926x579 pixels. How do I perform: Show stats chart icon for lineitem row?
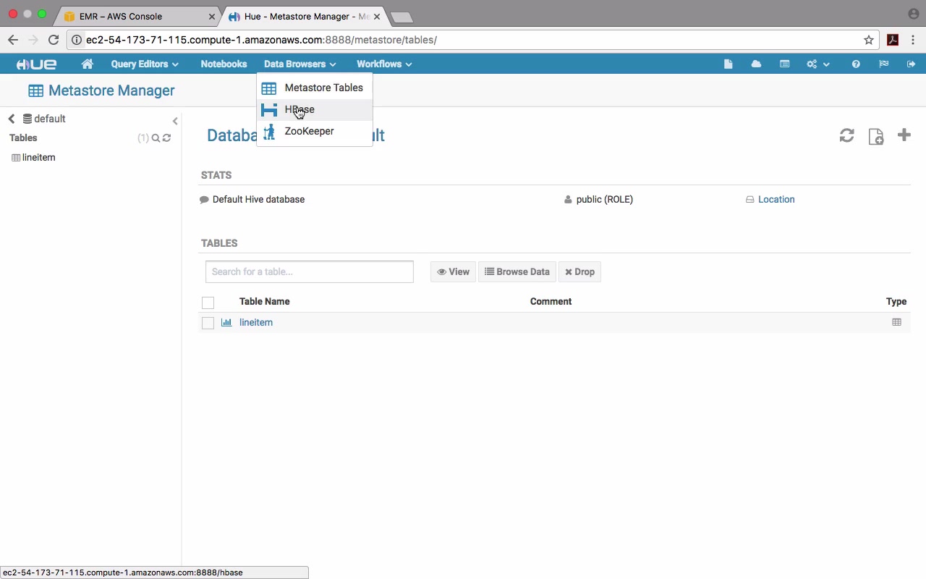pos(226,323)
